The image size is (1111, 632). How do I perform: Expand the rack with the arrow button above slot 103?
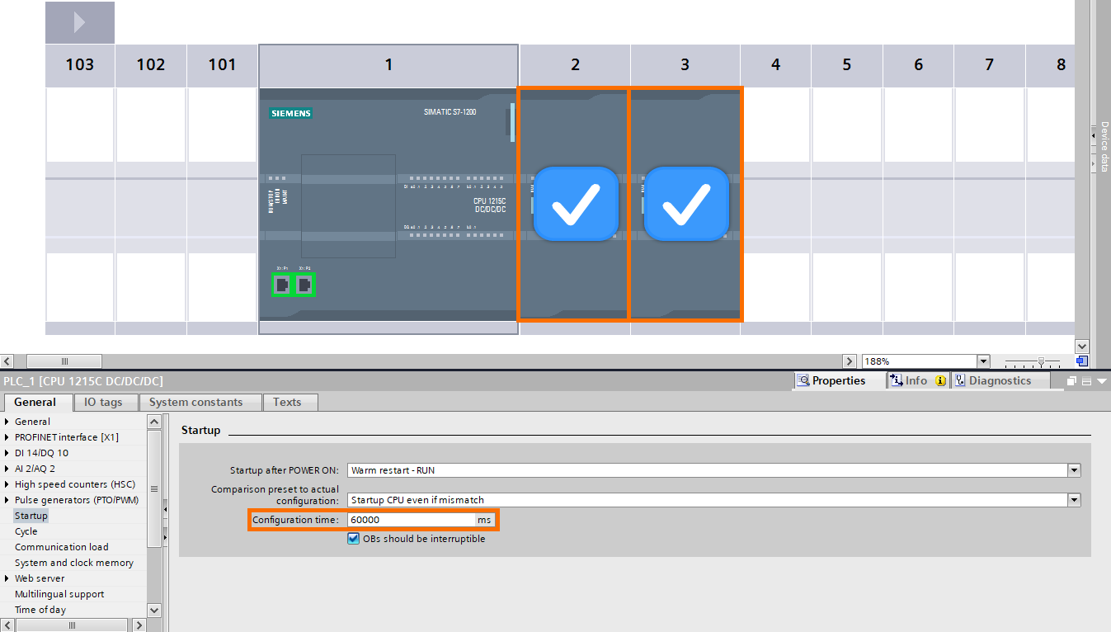pyautogui.click(x=79, y=22)
